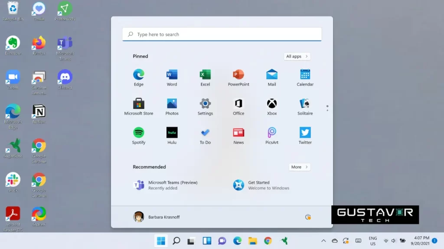Open the clock showing 4:07 PM
Screen dimensions: 444x249
tap(420, 241)
